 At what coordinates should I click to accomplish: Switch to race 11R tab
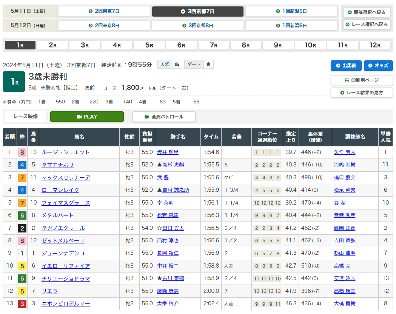[342, 45]
